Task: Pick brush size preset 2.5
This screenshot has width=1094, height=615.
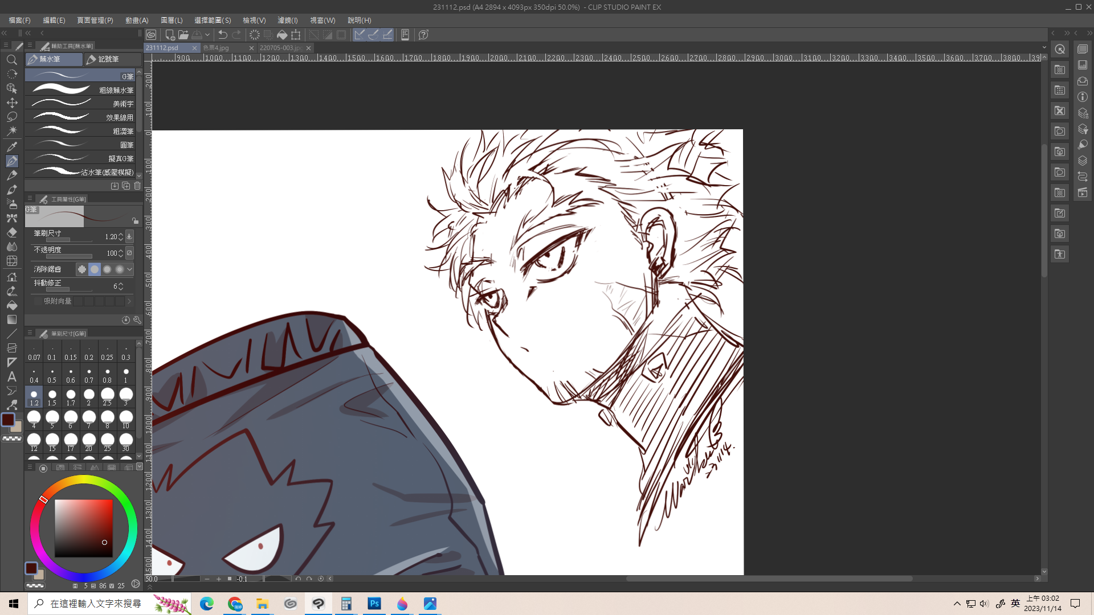Action: [x=107, y=396]
